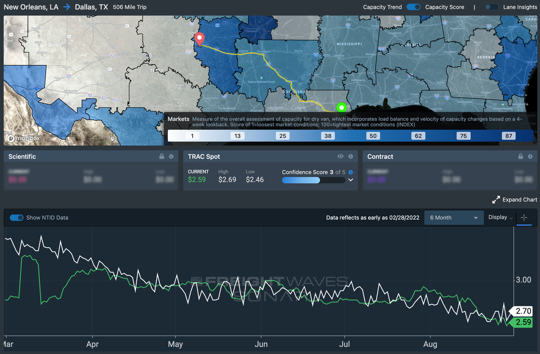The image size is (540, 354).
Task: Click the High rate $2.69
Action: point(227,180)
